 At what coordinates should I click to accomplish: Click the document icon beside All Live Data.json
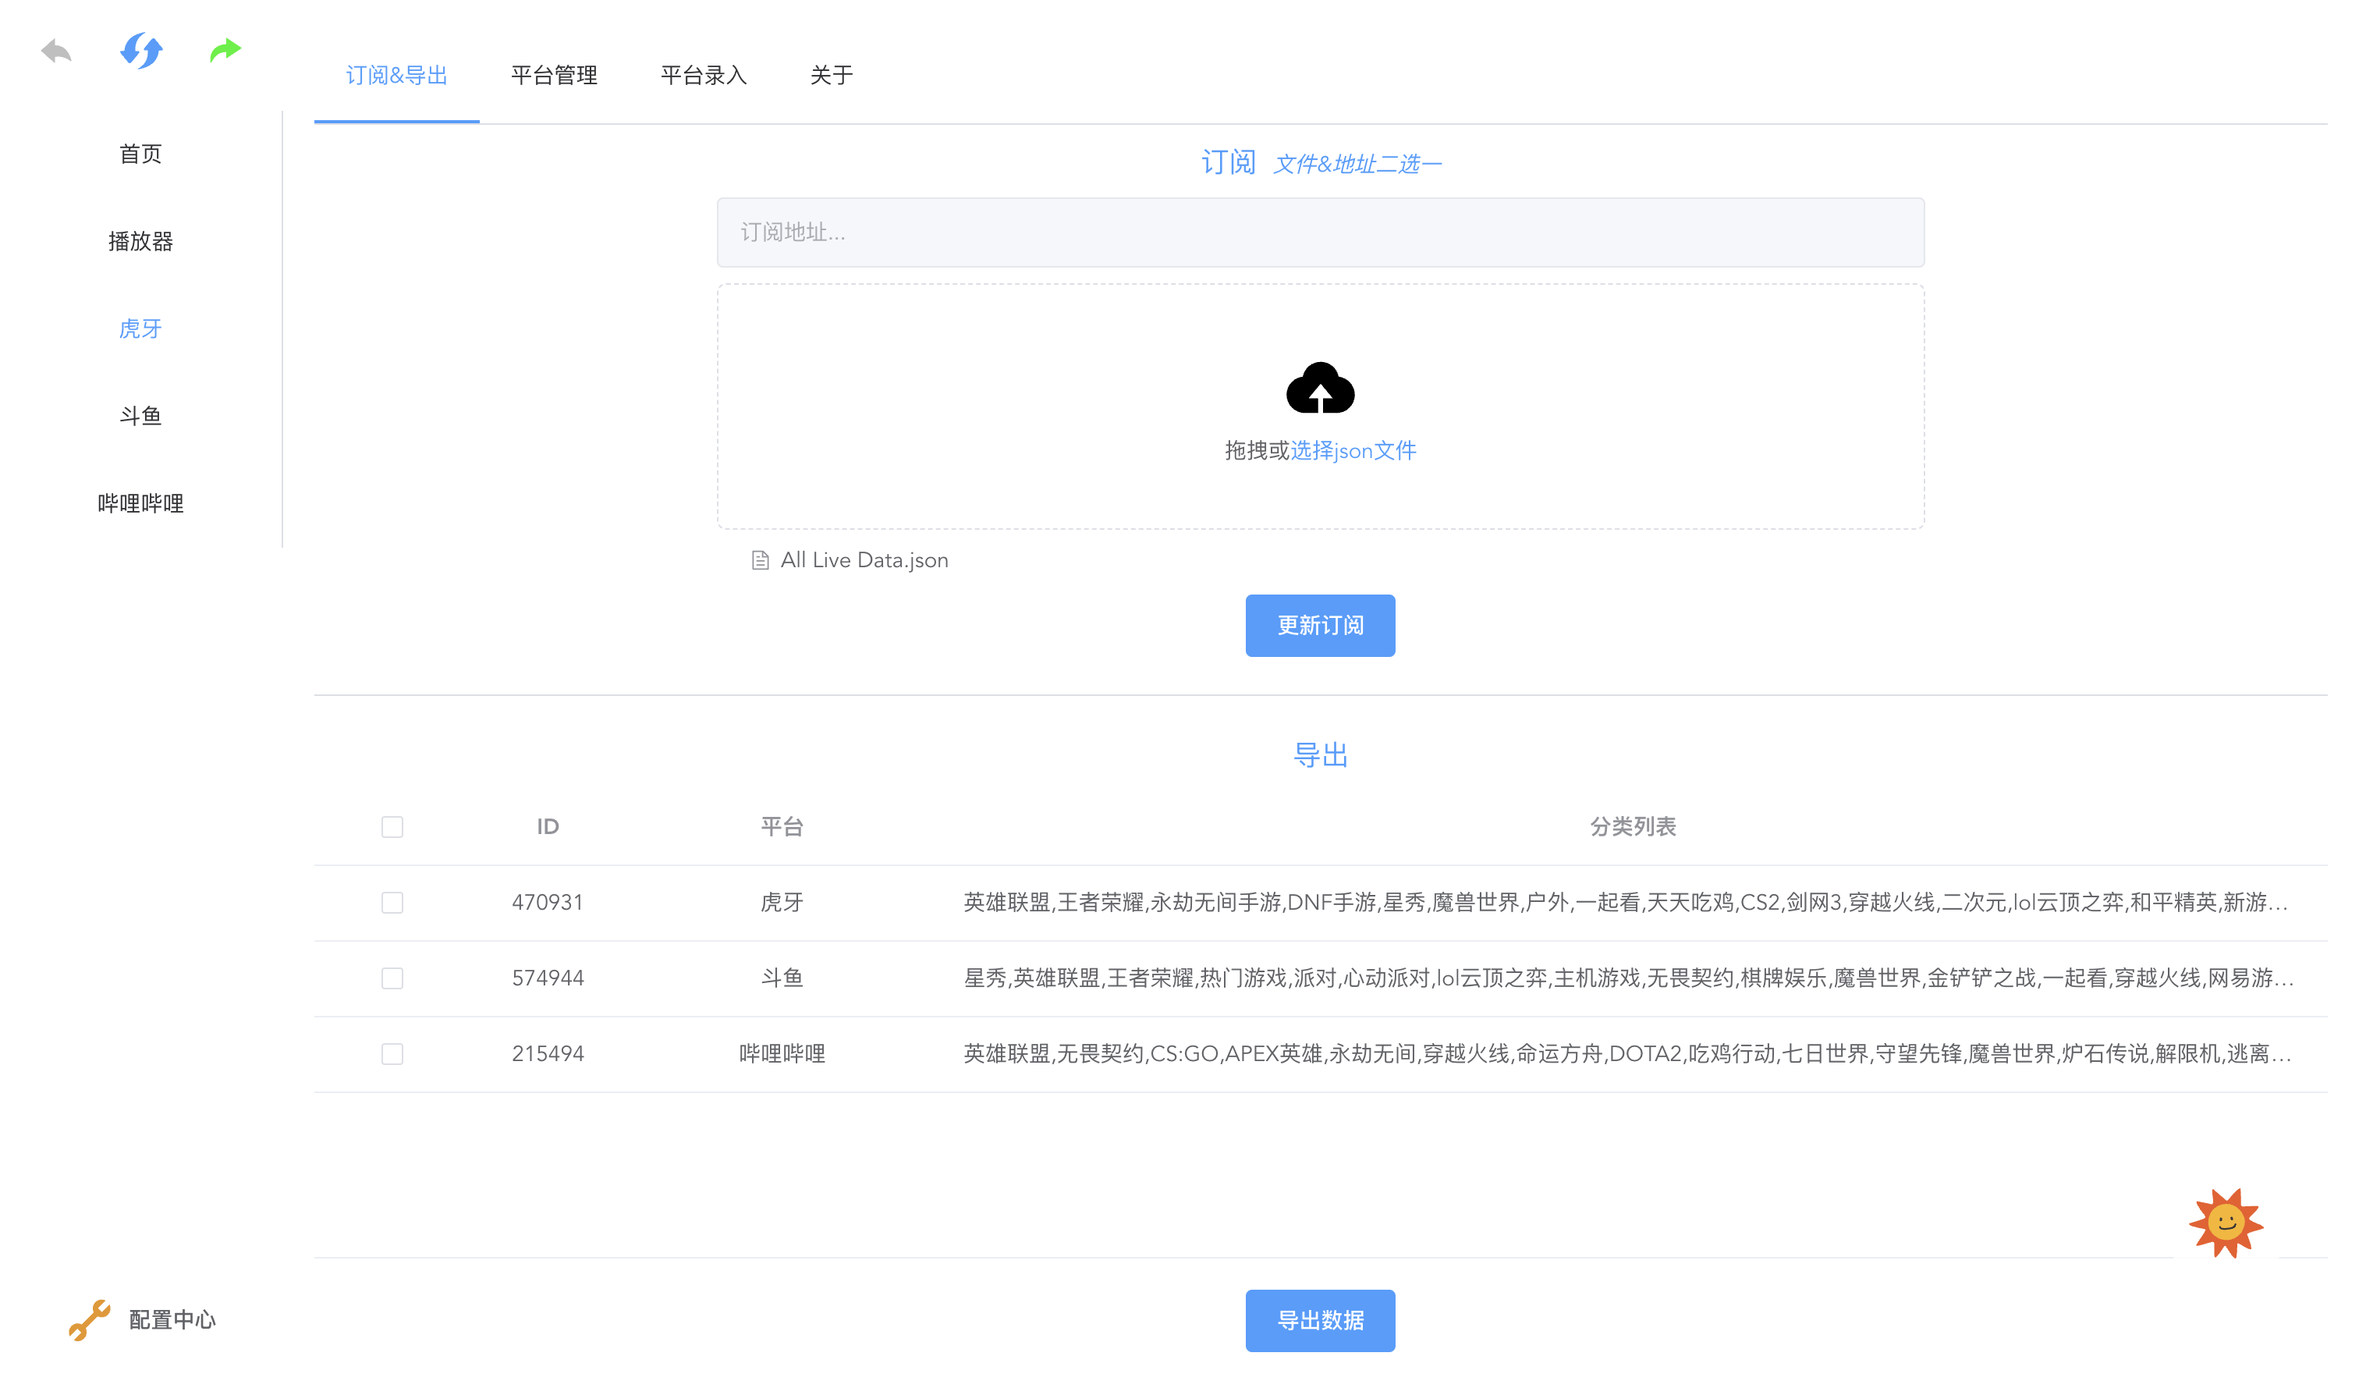[x=760, y=560]
